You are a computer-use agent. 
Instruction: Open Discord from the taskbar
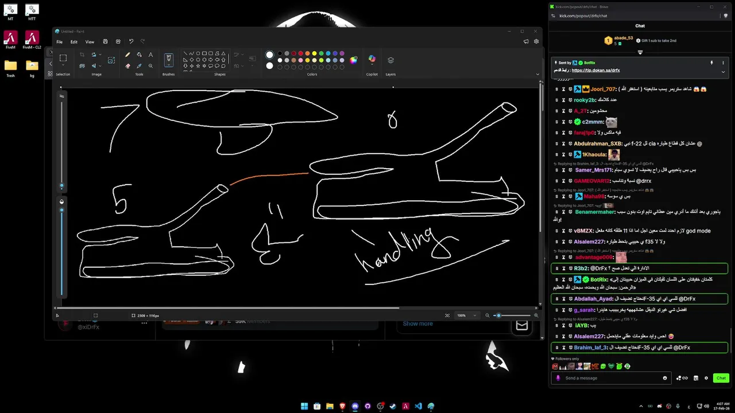[355, 406]
